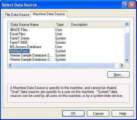Click the Type column header
Viewport: 137px width, 120px height.
coord(60,25)
